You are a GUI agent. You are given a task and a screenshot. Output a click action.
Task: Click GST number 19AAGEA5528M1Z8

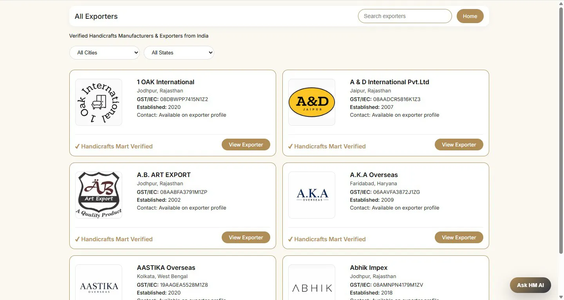pos(184,285)
